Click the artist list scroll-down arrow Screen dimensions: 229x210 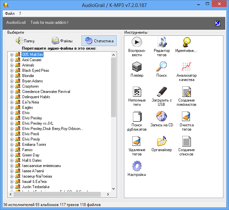[x=113, y=189]
